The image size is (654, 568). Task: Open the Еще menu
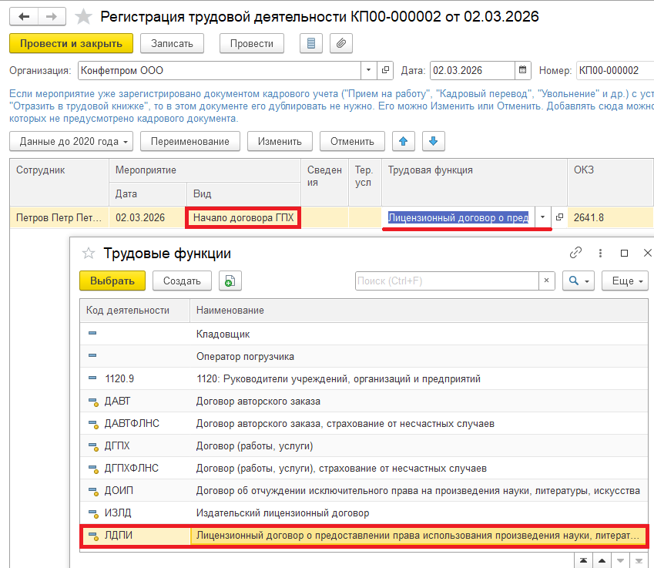tap(625, 281)
